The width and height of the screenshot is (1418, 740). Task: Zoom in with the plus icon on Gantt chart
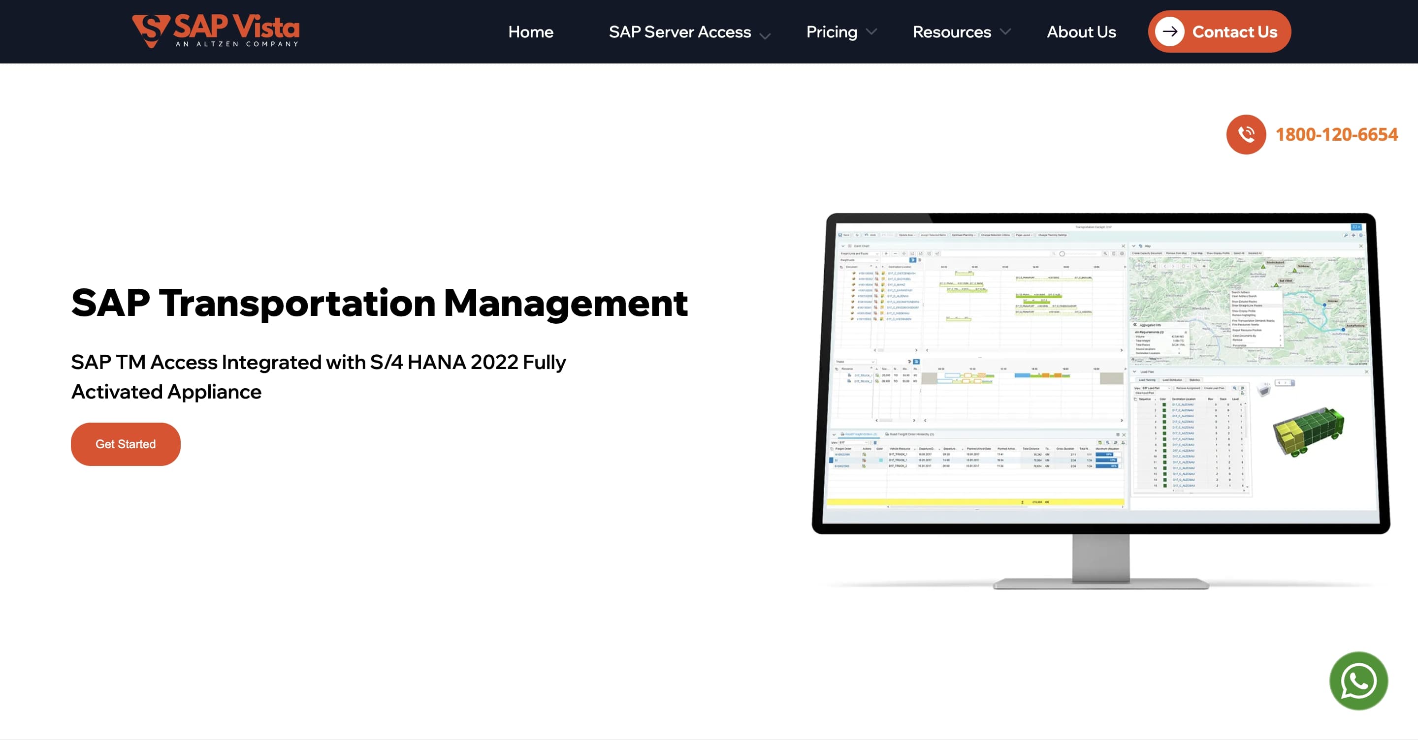pos(887,253)
